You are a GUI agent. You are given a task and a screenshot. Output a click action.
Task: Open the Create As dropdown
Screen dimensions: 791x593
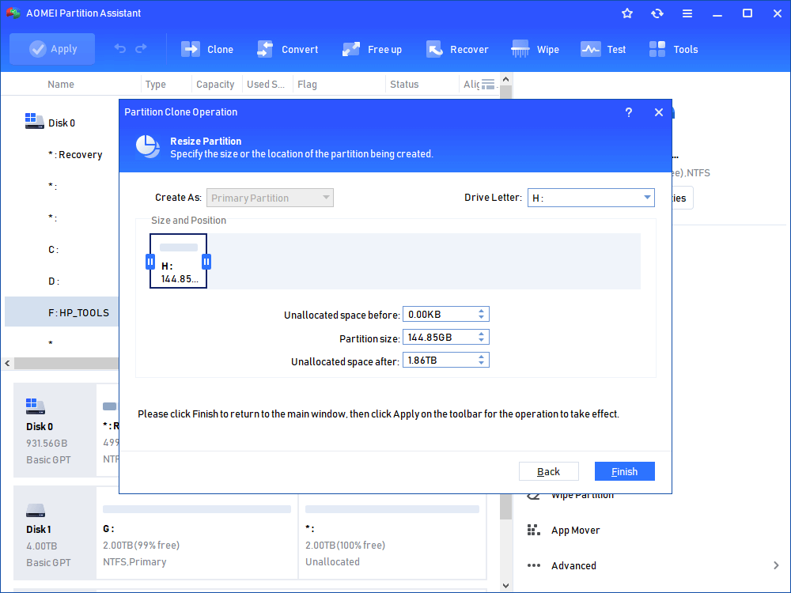pos(270,198)
